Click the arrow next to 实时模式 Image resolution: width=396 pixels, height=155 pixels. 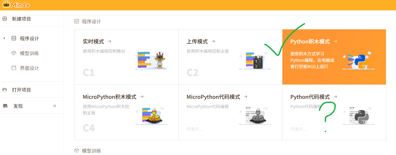tap(109, 41)
